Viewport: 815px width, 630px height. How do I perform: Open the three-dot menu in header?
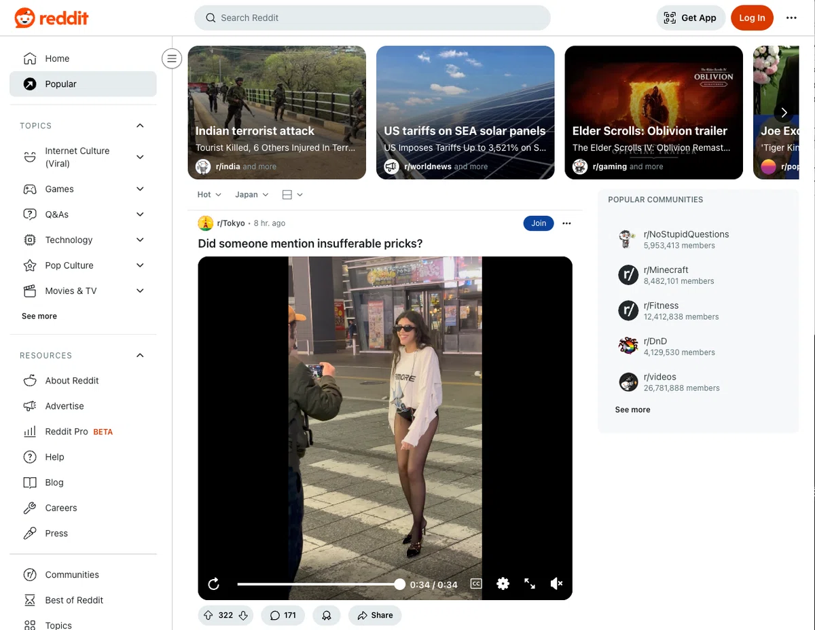click(x=791, y=18)
